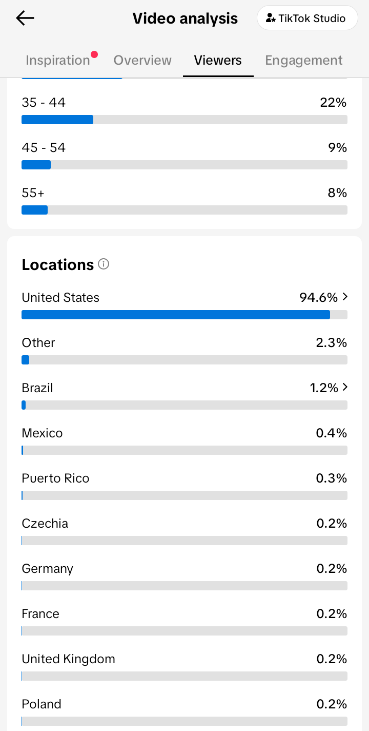Tap the back arrow icon
Viewport: 369px width, 731px height.
[x=25, y=18]
